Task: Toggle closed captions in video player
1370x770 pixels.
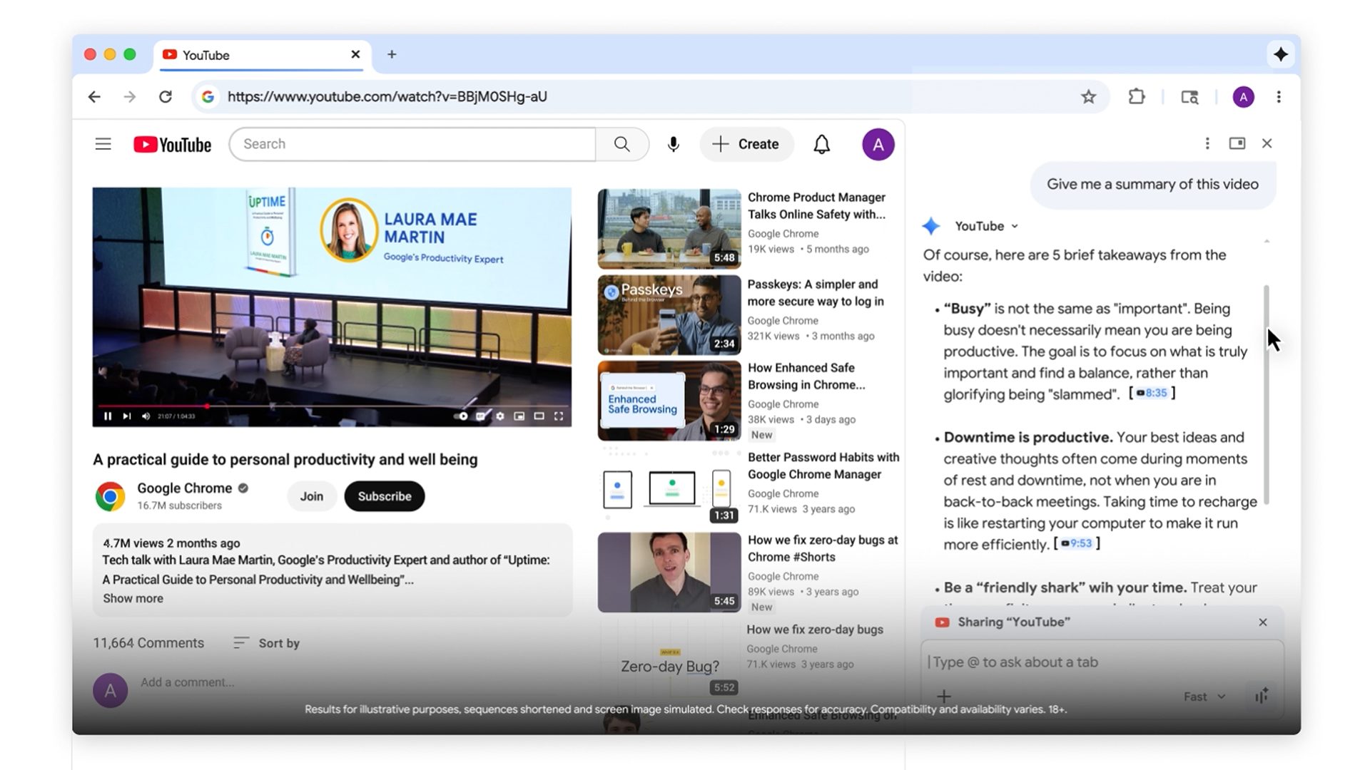Action: click(x=481, y=416)
